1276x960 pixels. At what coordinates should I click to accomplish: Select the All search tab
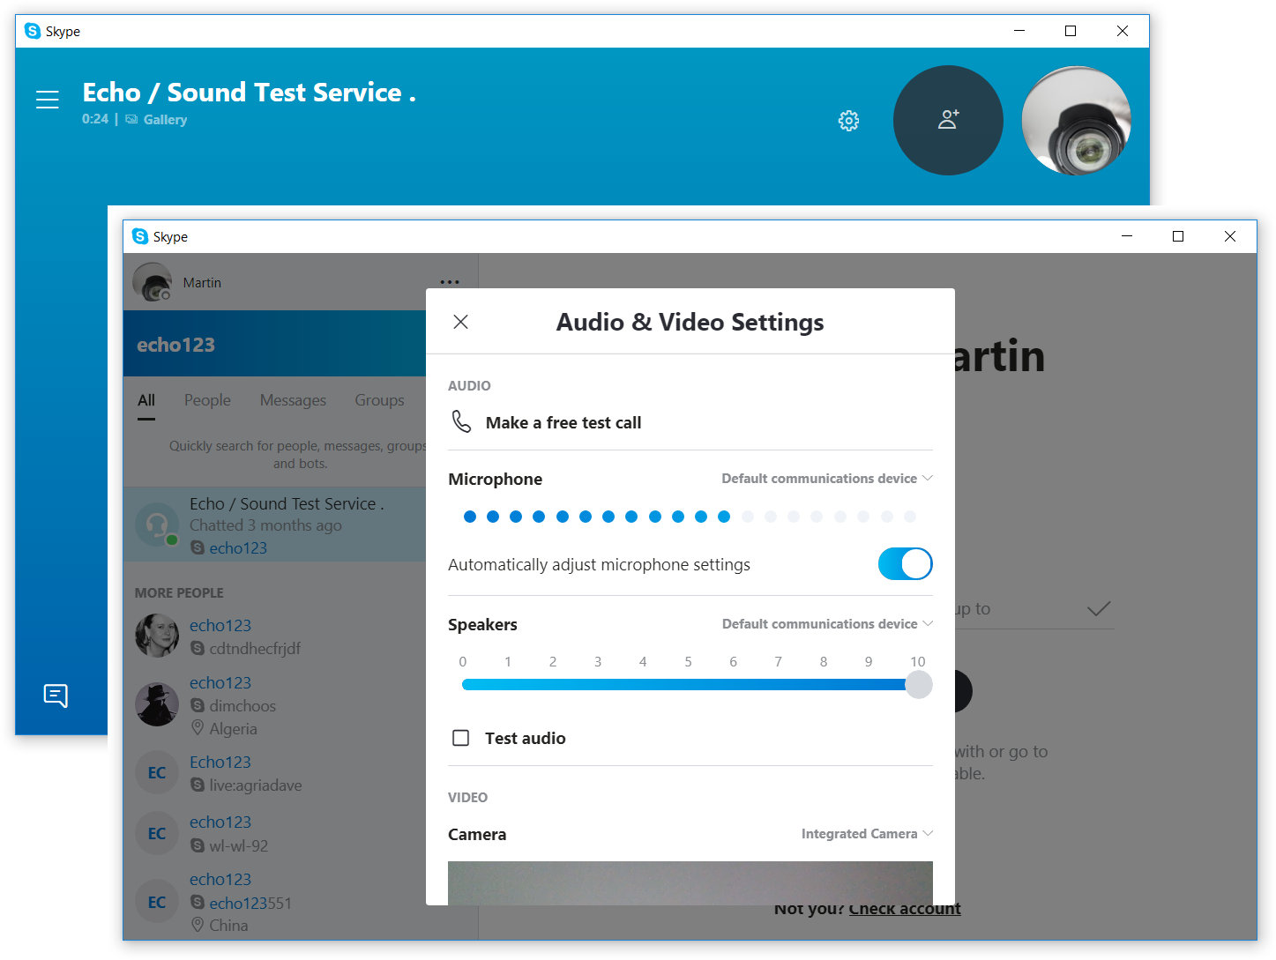(x=146, y=401)
